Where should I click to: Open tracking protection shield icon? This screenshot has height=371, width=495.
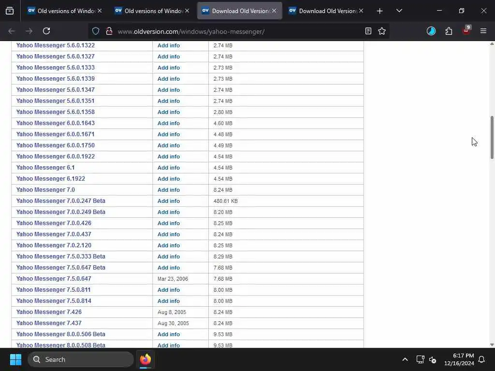click(96, 31)
